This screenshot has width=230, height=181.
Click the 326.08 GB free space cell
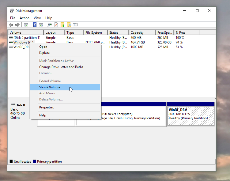(164, 42)
